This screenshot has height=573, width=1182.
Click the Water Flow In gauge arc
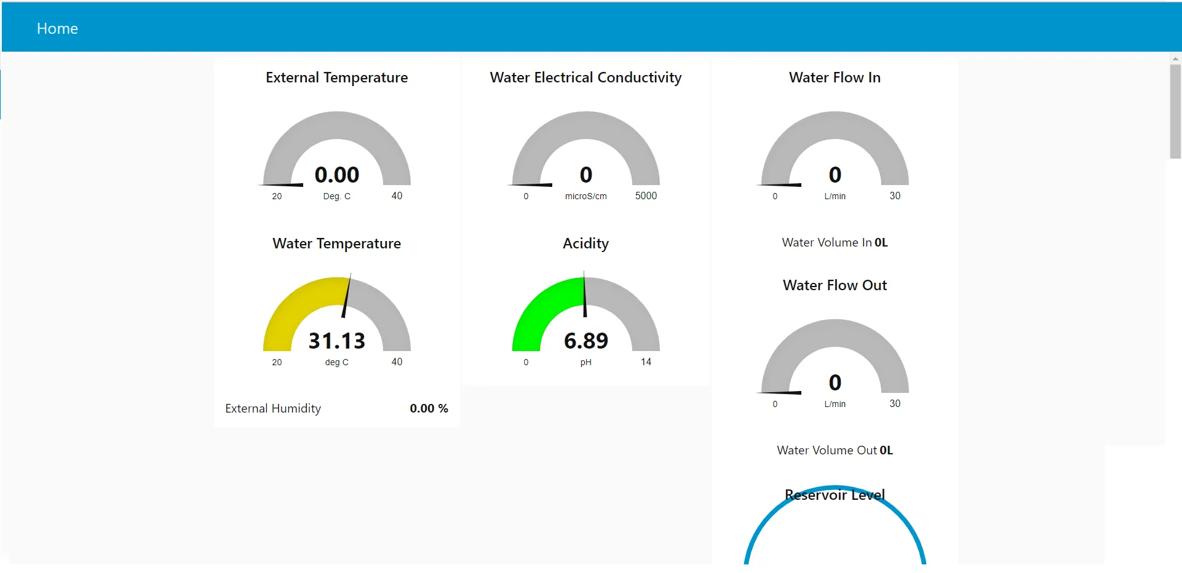click(835, 125)
